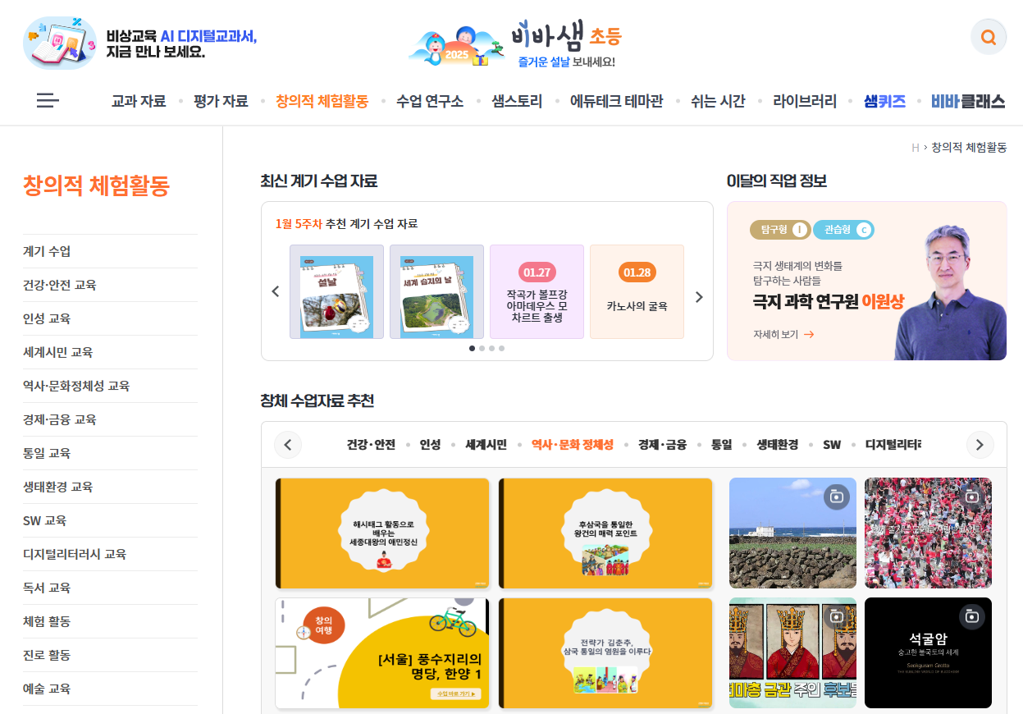
Task: Open the 설날 lesson material thumbnail
Action: pos(336,291)
